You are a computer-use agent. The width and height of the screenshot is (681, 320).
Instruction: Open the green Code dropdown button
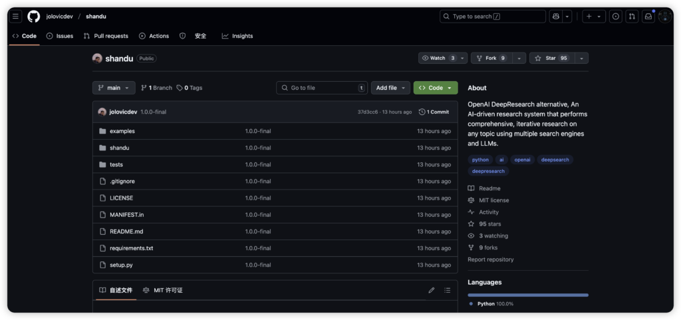pos(436,88)
